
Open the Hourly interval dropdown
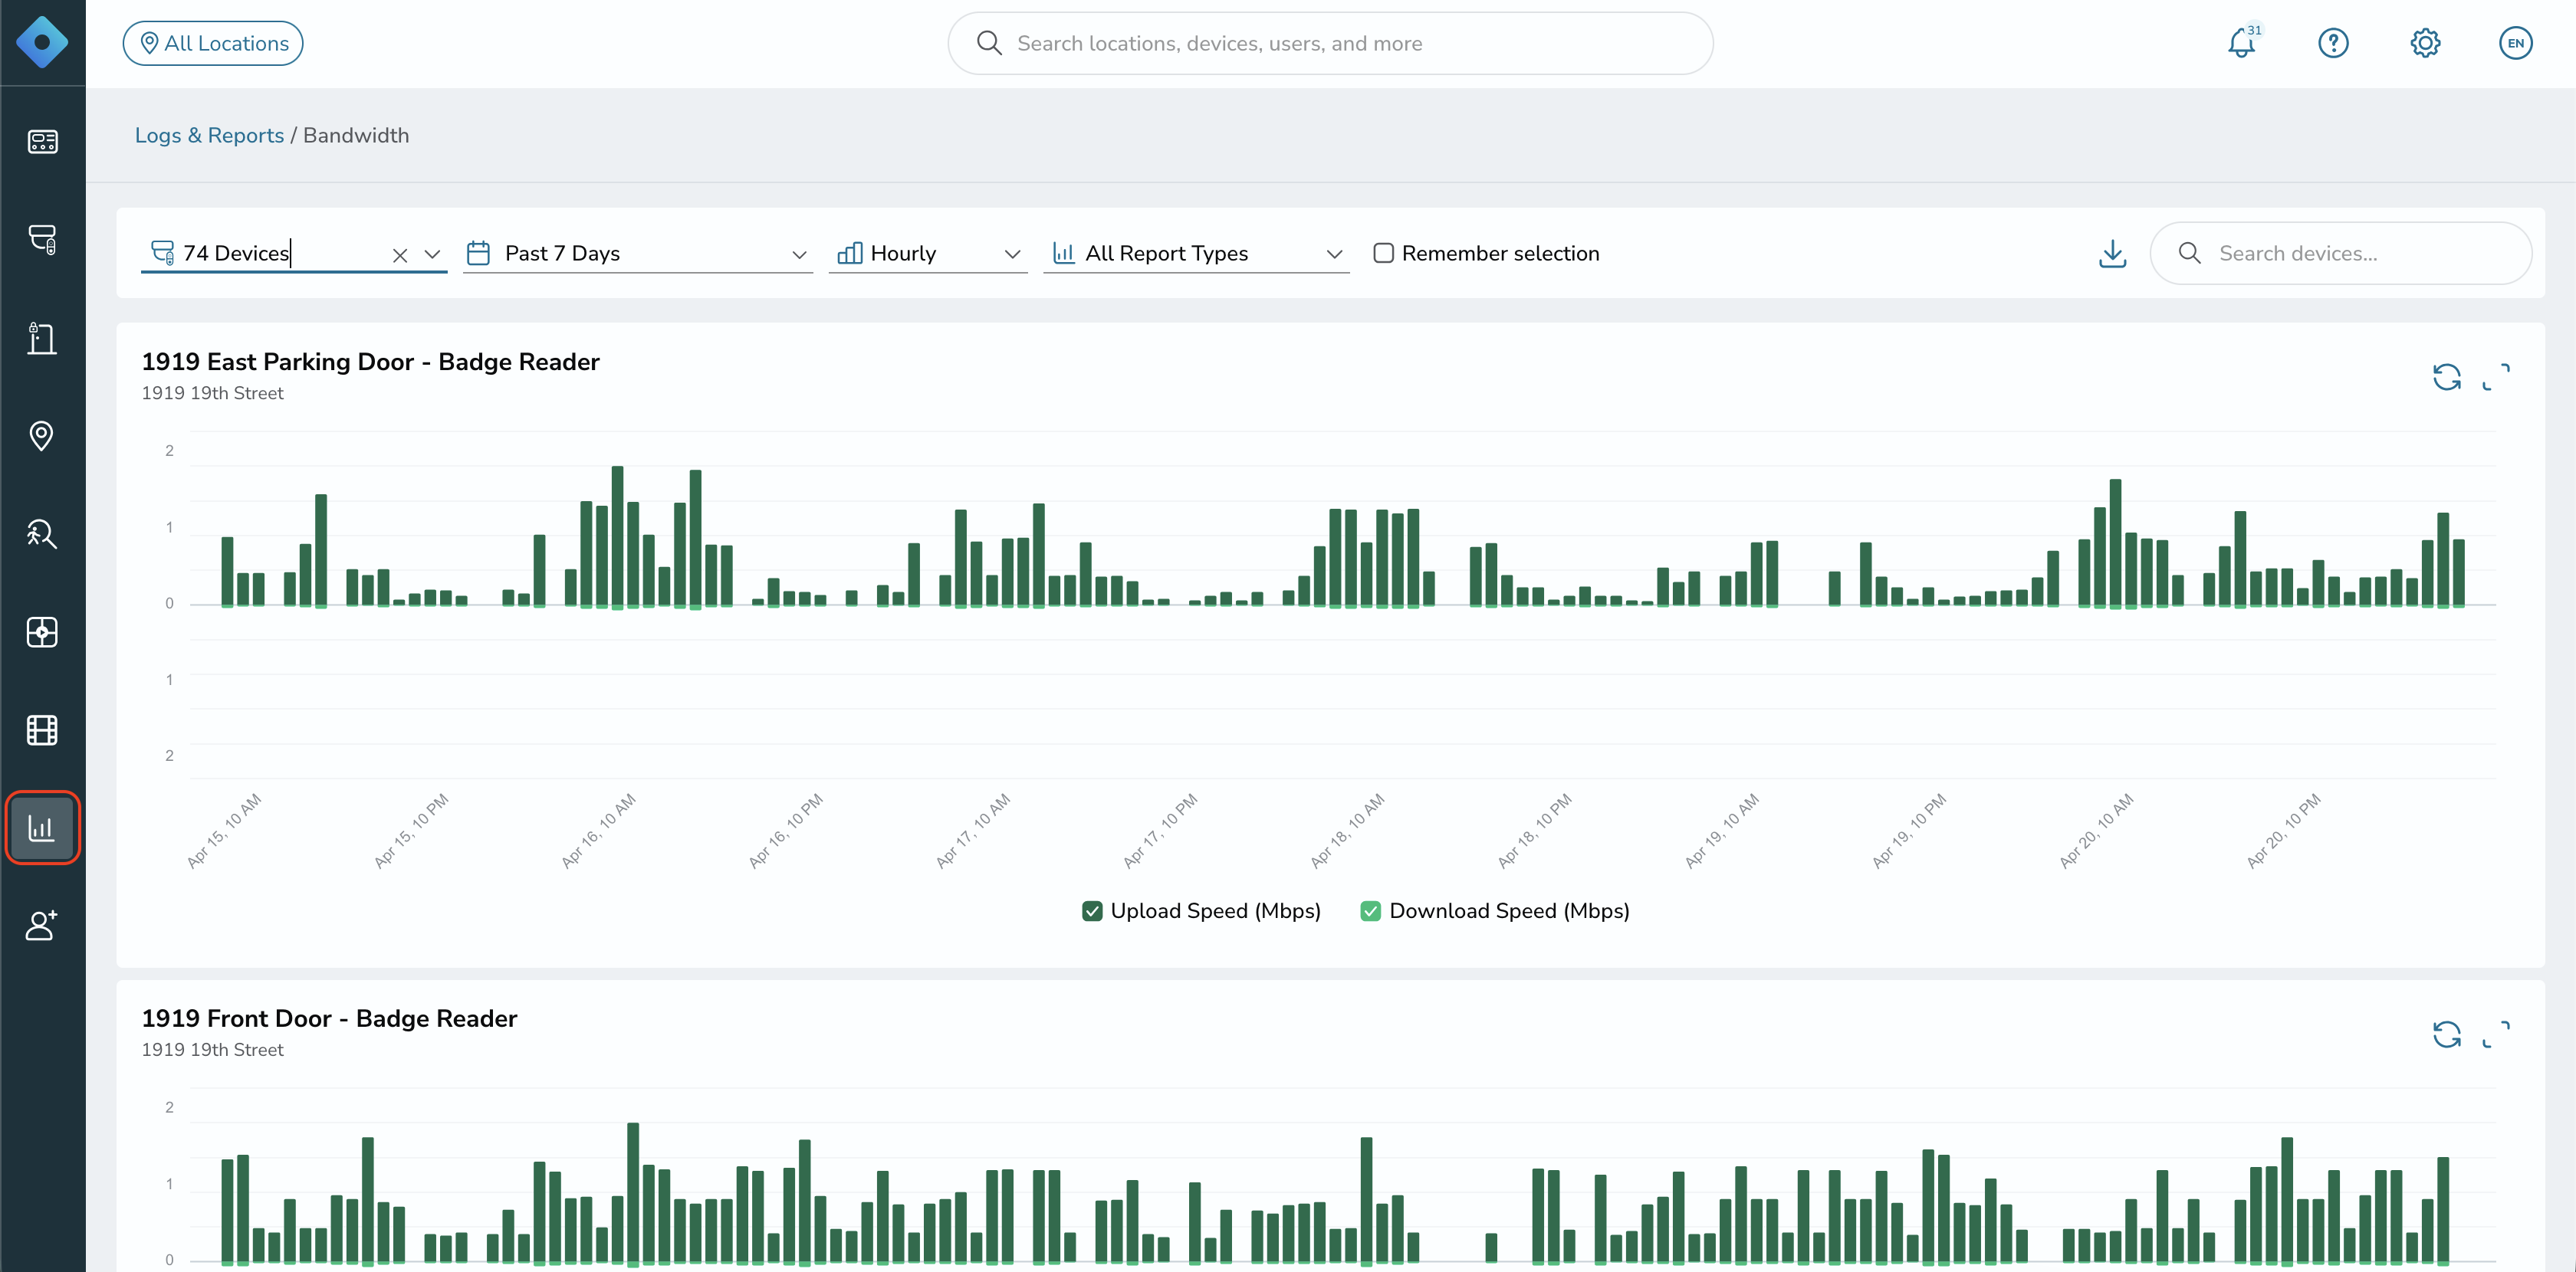click(x=928, y=254)
